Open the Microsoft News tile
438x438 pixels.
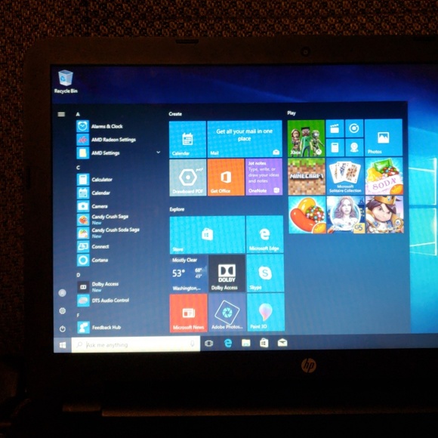click(189, 313)
